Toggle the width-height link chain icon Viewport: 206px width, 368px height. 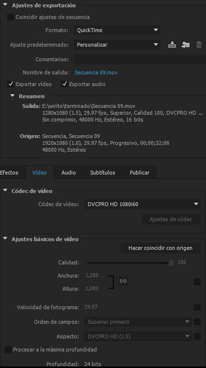(123, 281)
